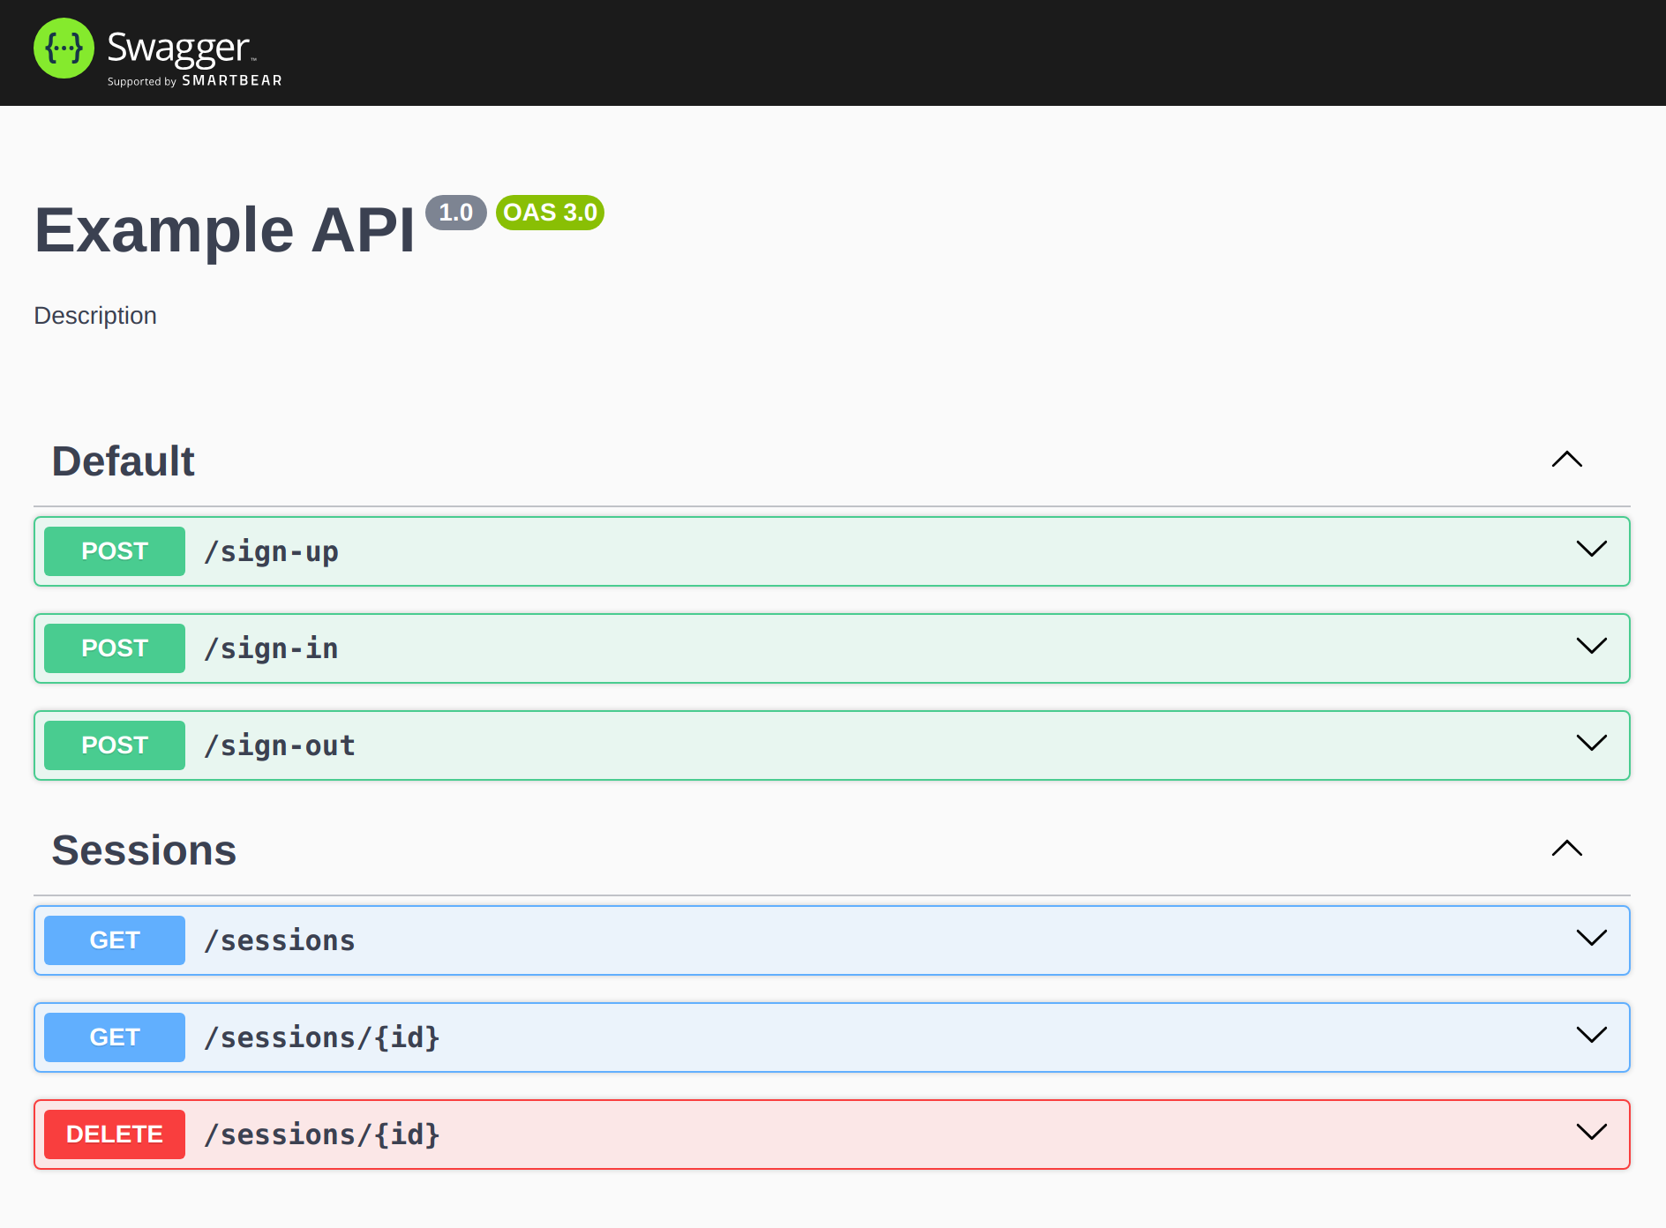
Task: Open the /sign-in path link
Action: pos(271,649)
